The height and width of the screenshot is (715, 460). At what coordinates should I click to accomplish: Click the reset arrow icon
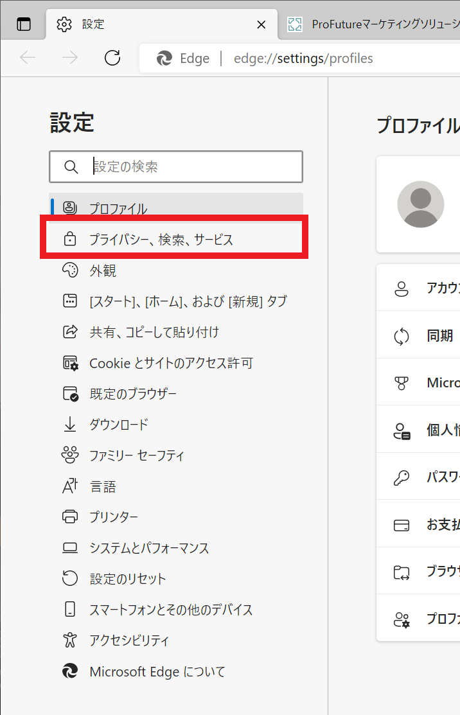[x=70, y=578]
